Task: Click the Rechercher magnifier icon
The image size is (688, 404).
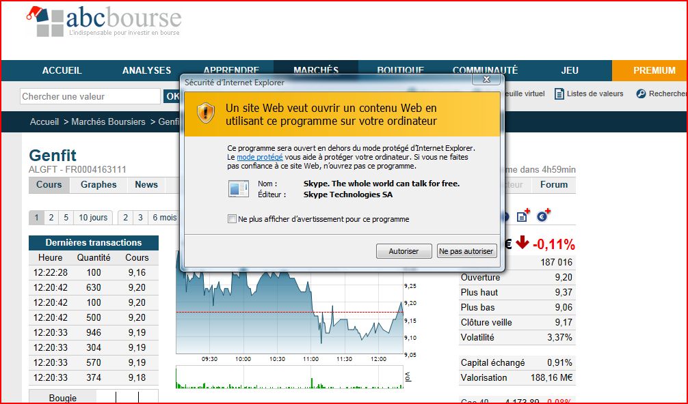Action: pos(641,93)
